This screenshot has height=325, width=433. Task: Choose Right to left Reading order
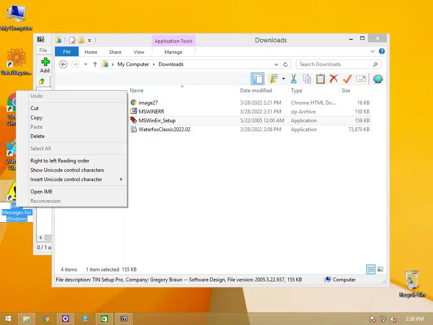pos(77,160)
